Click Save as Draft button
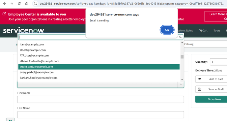The height and width of the screenshot is (121, 227). pyautogui.click(x=211, y=89)
